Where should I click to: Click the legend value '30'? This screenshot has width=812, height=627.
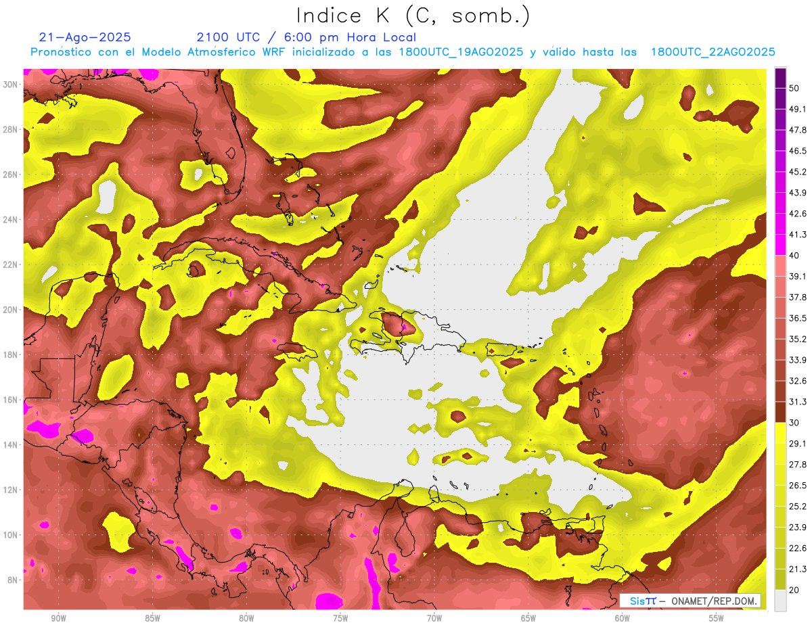click(794, 423)
